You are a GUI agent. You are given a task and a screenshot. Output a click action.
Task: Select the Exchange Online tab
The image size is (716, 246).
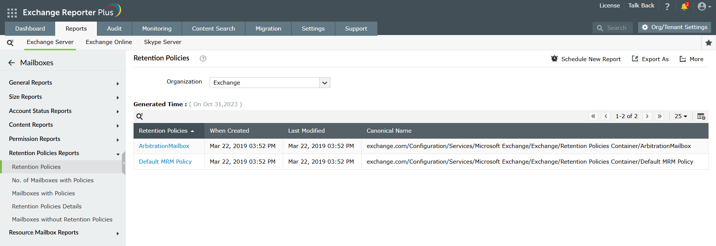pyautogui.click(x=109, y=42)
